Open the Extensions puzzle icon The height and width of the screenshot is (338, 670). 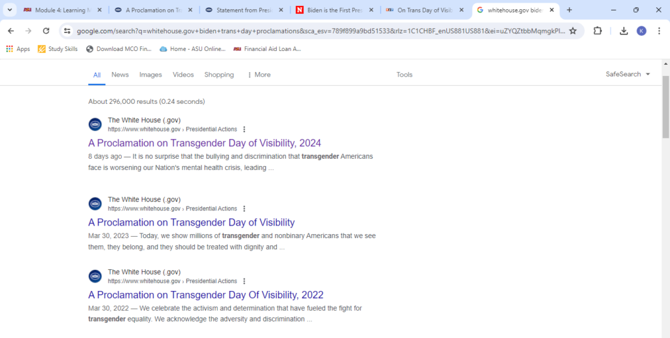[x=598, y=31]
